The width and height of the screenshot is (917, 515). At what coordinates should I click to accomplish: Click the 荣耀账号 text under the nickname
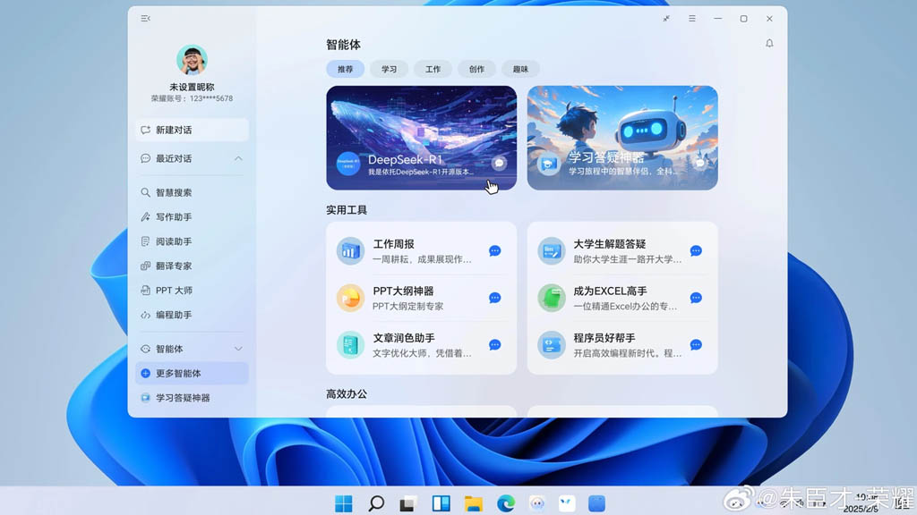[192, 98]
